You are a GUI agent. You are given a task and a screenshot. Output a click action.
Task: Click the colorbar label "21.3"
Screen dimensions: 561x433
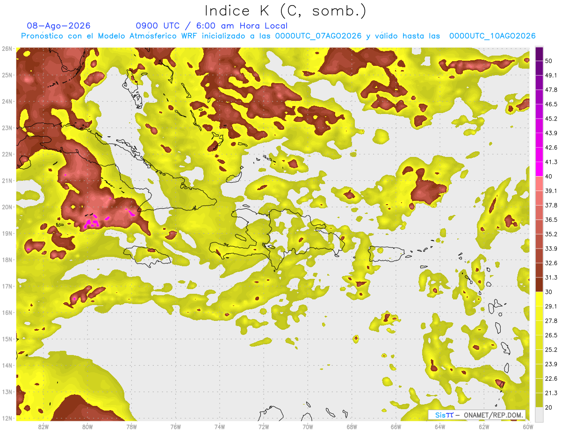(551, 393)
